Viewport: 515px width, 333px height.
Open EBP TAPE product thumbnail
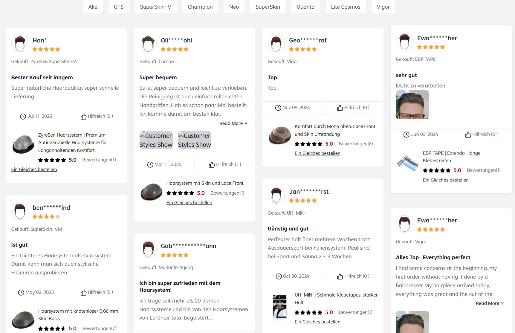408,163
